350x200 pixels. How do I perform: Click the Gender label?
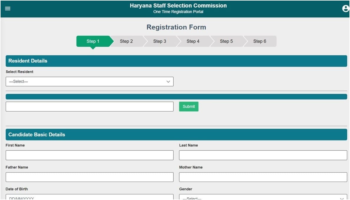(186, 189)
